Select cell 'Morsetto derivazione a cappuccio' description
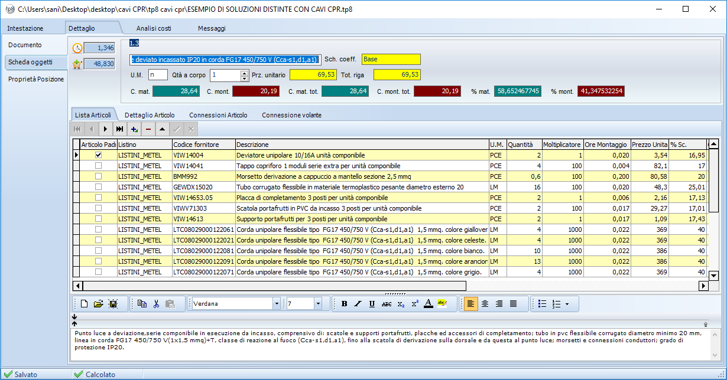The height and width of the screenshot is (380, 727). [362, 176]
